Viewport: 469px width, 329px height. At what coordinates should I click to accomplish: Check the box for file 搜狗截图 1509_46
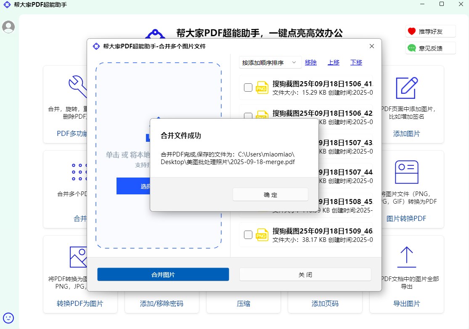[248, 235]
